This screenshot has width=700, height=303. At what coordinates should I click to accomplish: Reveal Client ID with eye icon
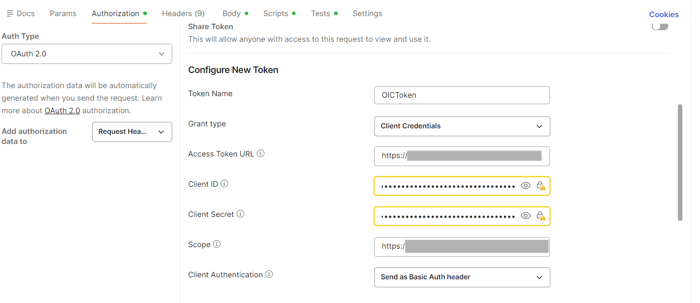(x=526, y=186)
